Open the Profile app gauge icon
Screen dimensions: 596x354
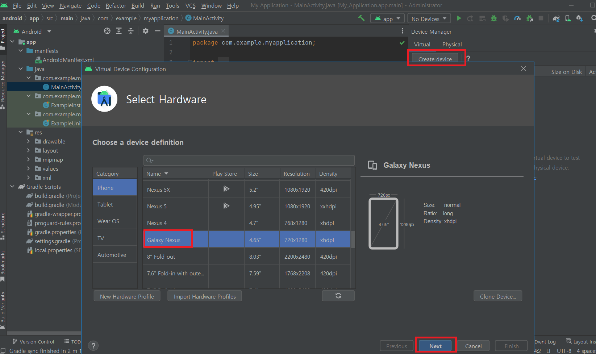coord(517,18)
